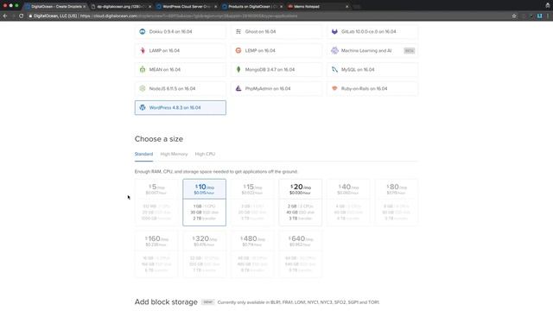Select GitLab 10.0.0-ce.0 on 16.04
Image resolution: width=553 pixels, height=311 pixels.
(x=372, y=32)
